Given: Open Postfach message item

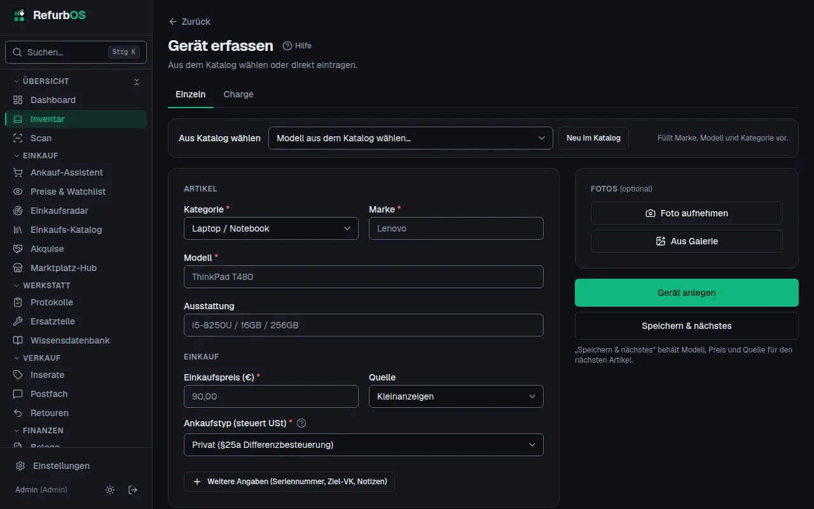Looking at the screenshot, I should point(76,394).
